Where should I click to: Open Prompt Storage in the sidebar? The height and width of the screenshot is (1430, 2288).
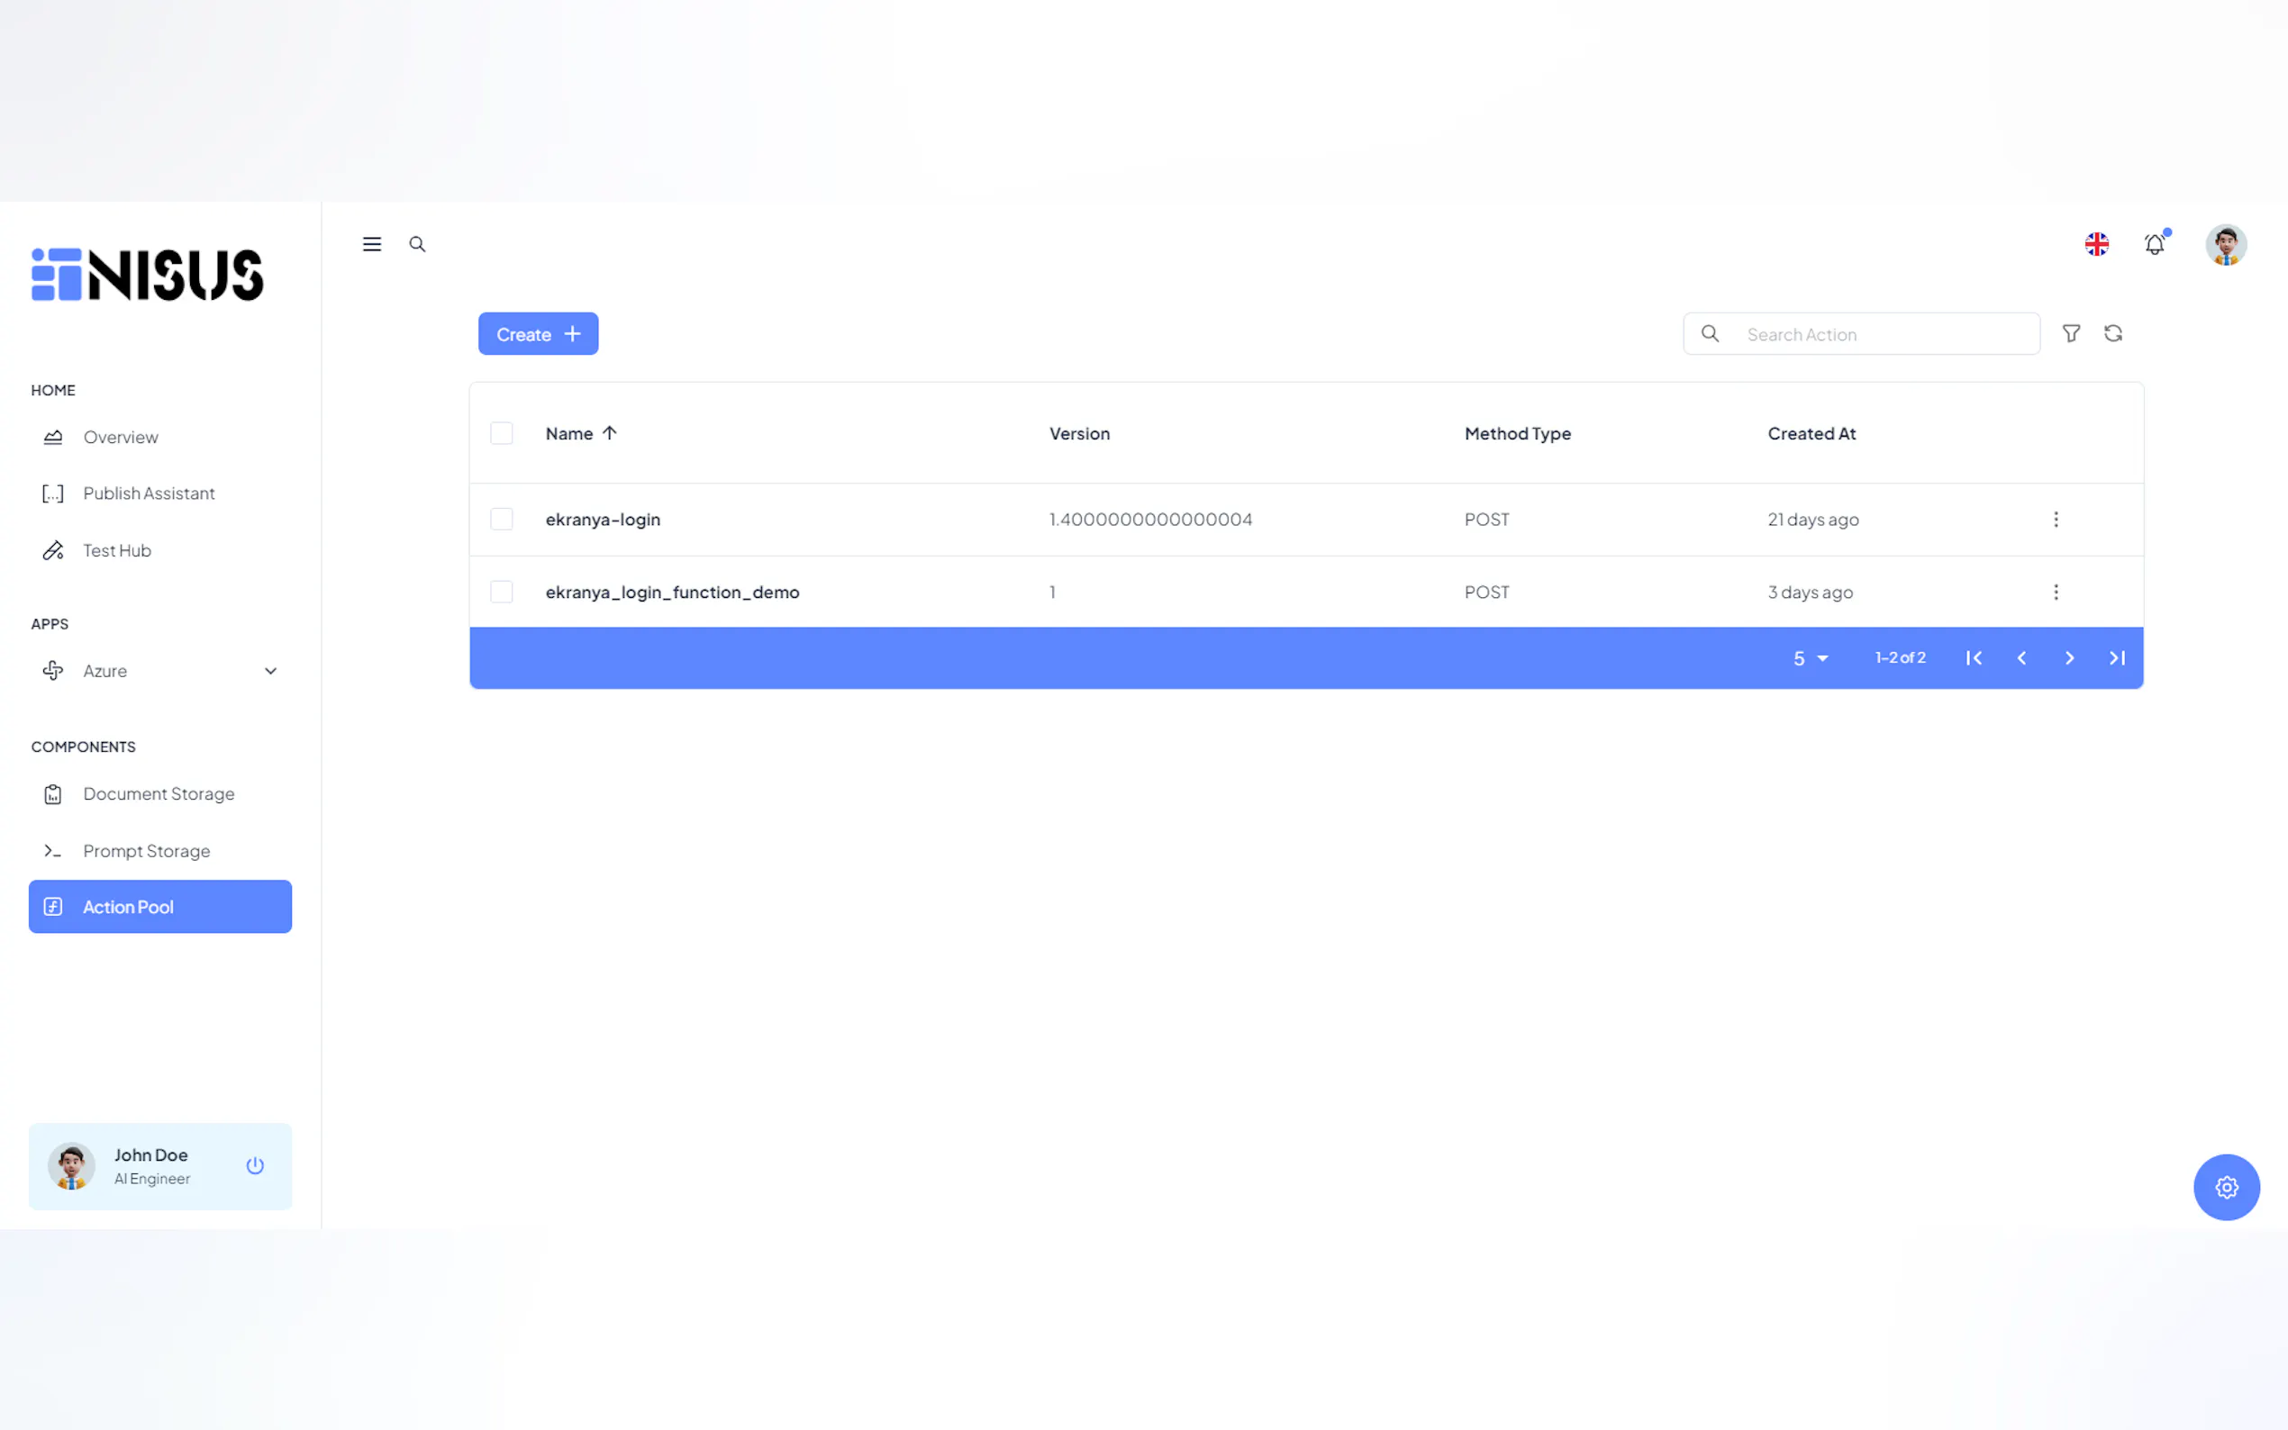click(x=147, y=850)
